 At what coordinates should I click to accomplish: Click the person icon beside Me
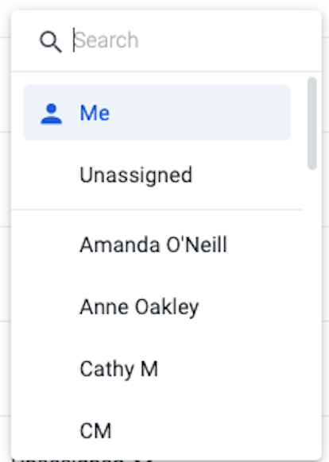pos(52,114)
